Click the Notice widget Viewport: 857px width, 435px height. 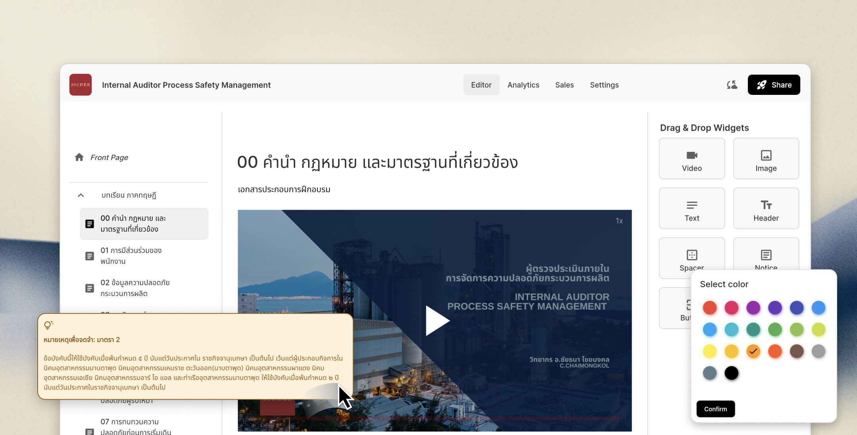point(766,256)
